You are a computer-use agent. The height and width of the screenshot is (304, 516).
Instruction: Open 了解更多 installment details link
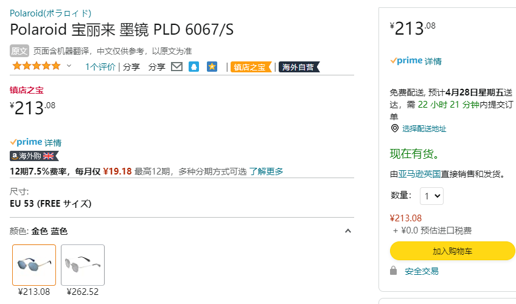tap(266, 171)
